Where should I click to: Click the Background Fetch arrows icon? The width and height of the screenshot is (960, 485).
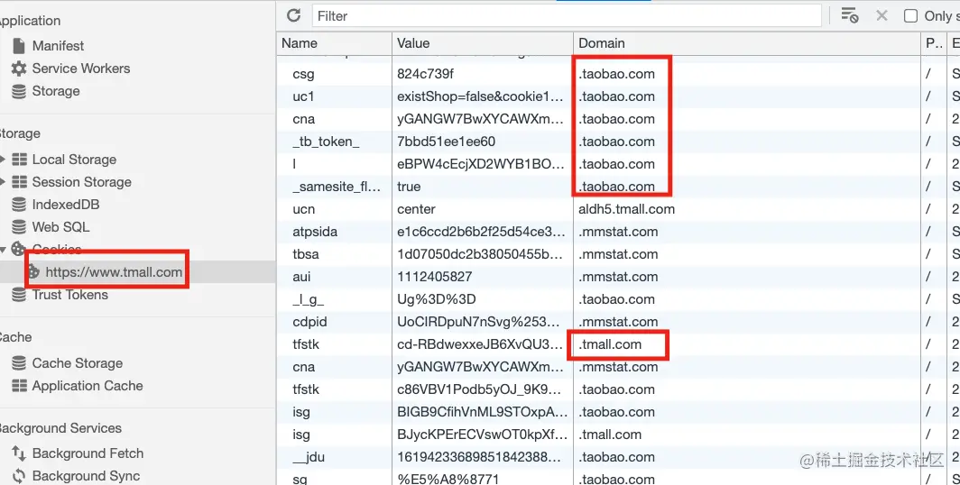click(x=19, y=453)
